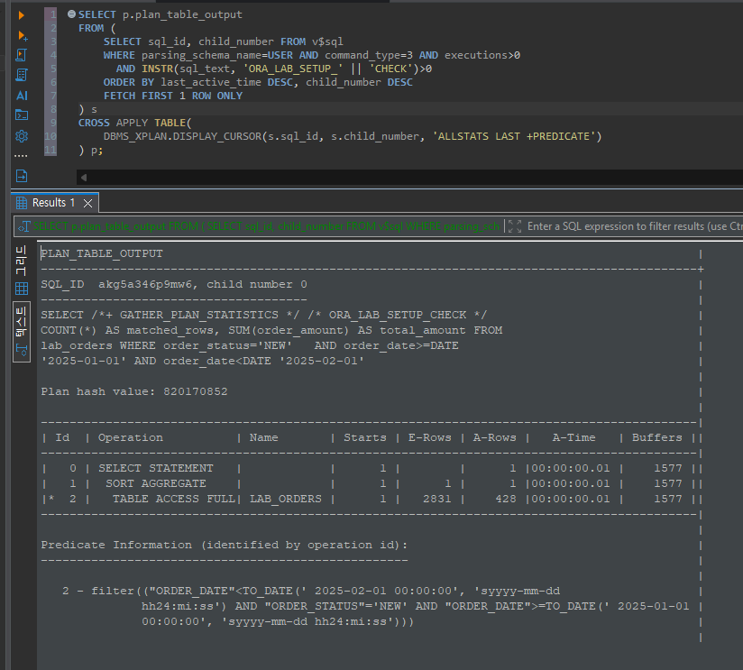Run the SQL statement with the orange play icon
Image resolution: width=743 pixels, height=670 pixels.
(x=22, y=15)
